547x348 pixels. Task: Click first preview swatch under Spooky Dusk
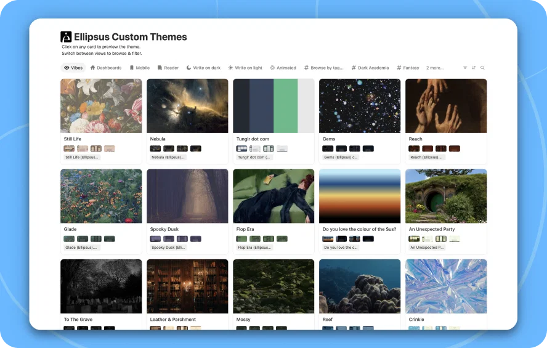155,239
